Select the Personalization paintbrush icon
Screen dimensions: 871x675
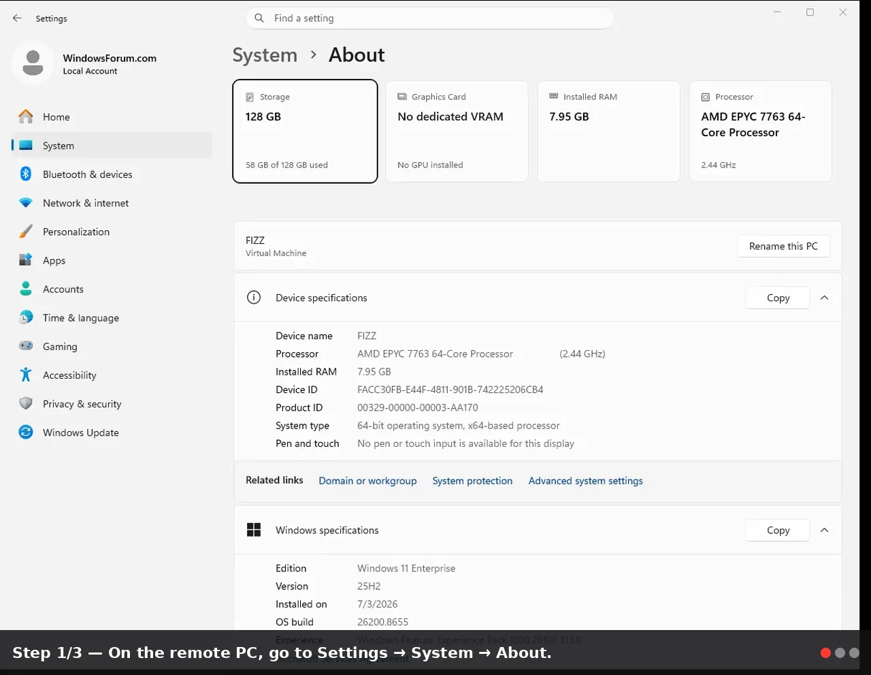coord(26,232)
